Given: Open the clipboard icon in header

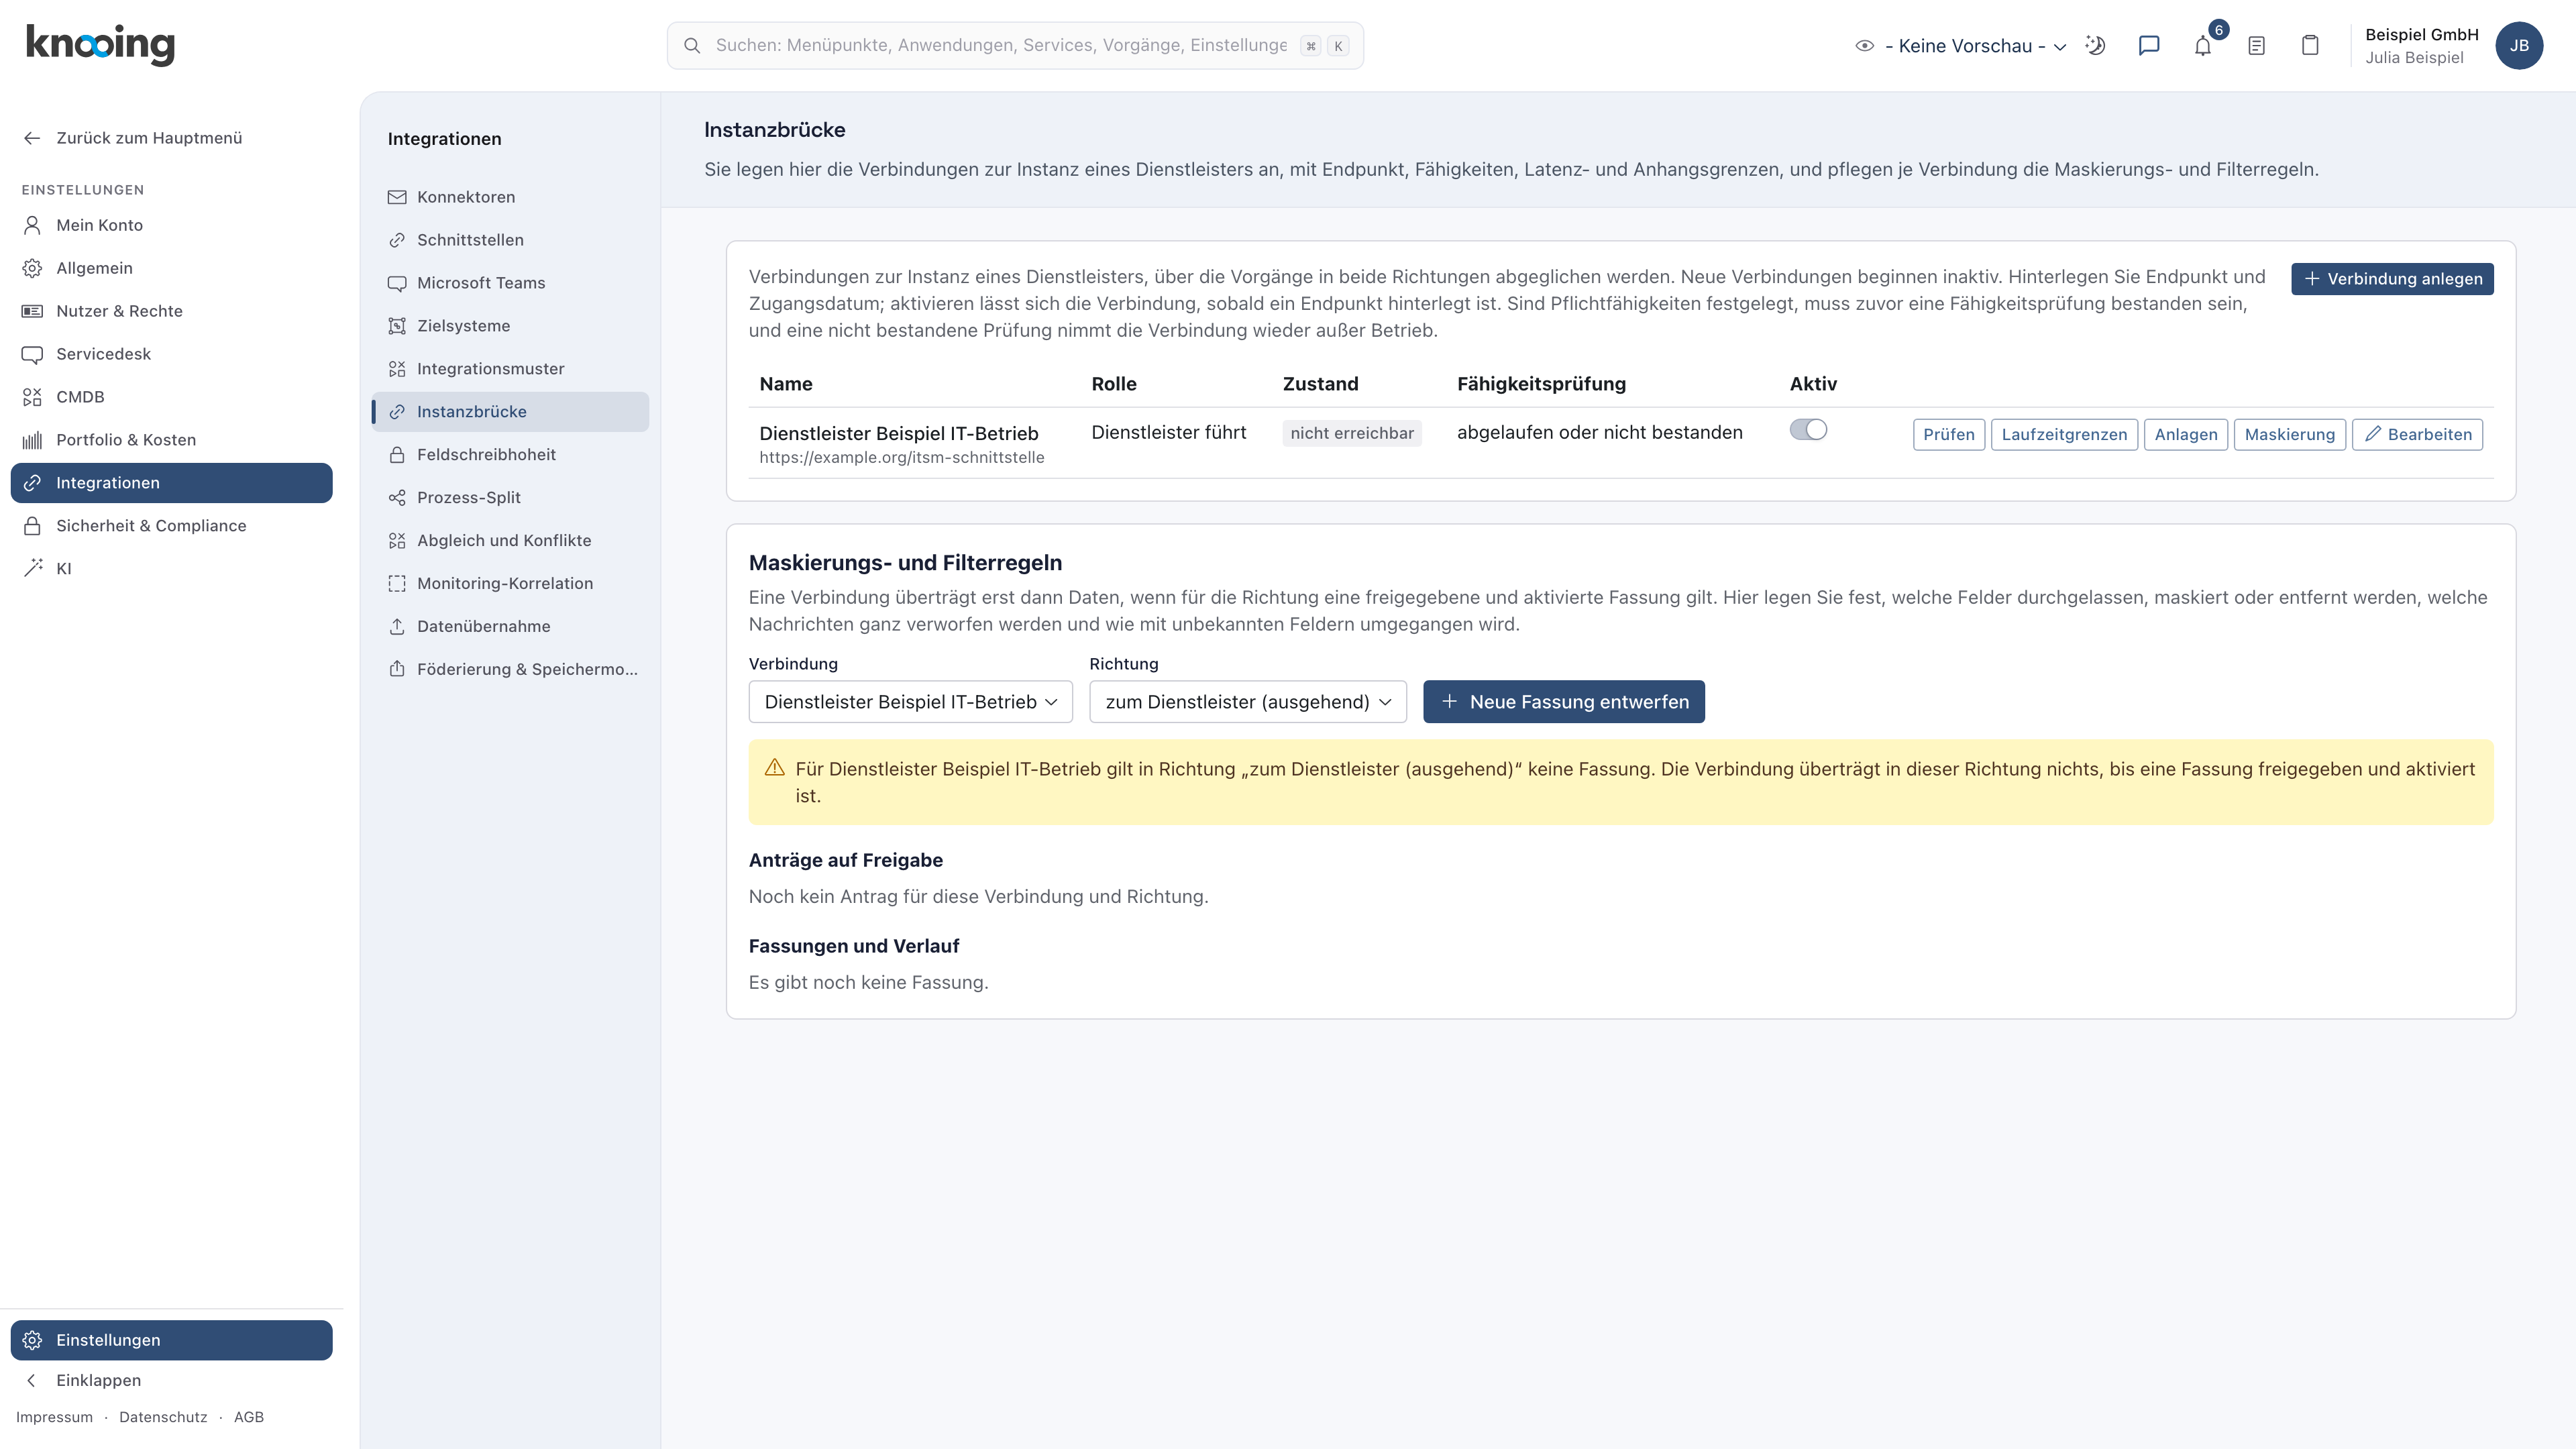Looking at the screenshot, I should 2310,46.
